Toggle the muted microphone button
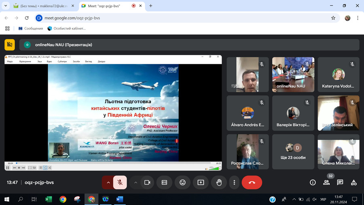The image size is (364, 205). pyautogui.click(x=120, y=183)
